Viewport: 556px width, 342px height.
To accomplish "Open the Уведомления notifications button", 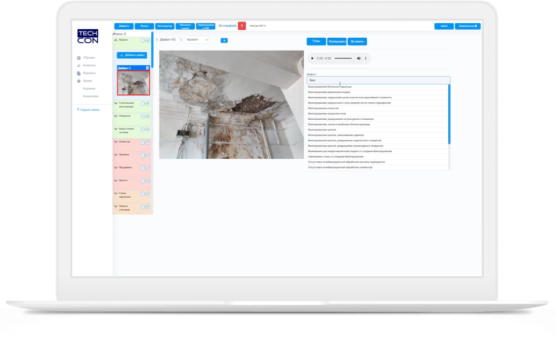I will [x=468, y=26].
